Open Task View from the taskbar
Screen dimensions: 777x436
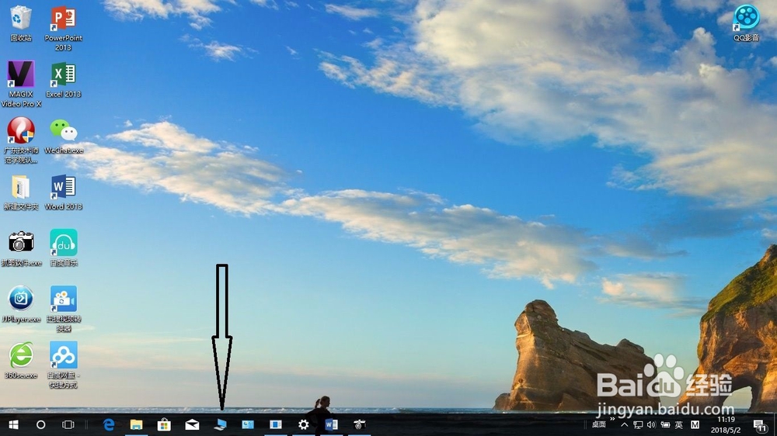(x=68, y=424)
